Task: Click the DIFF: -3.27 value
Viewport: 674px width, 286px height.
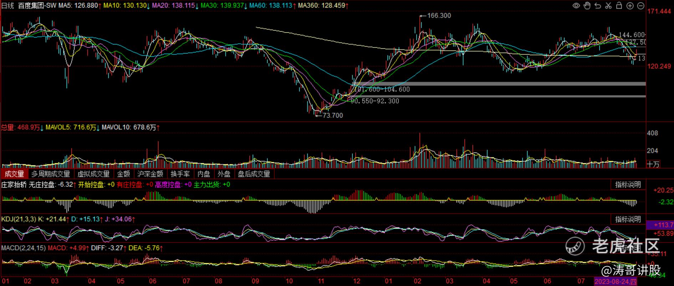Action: [x=108, y=248]
